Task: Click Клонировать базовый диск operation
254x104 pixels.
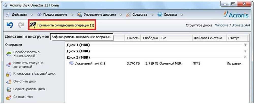Action: click(34, 74)
